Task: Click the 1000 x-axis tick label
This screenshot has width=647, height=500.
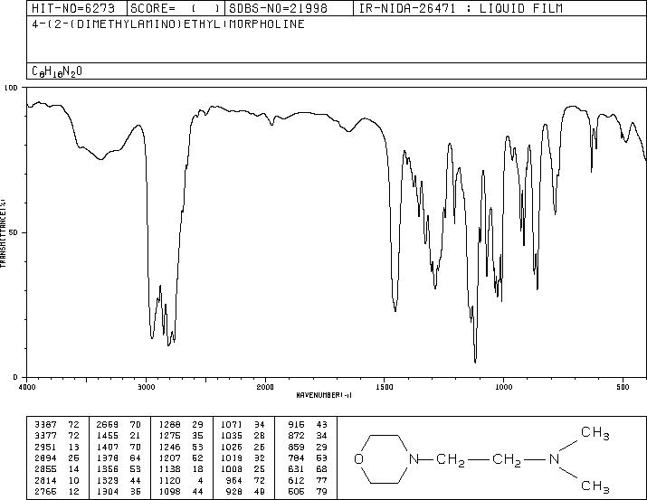Action: [x=503, y=387]
